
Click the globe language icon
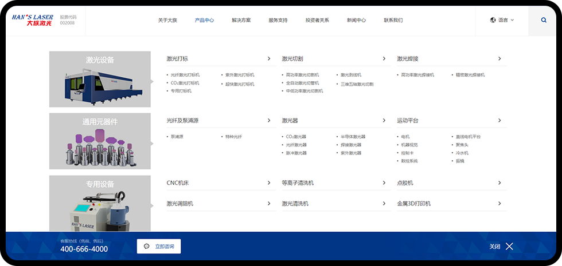[493, 20]
